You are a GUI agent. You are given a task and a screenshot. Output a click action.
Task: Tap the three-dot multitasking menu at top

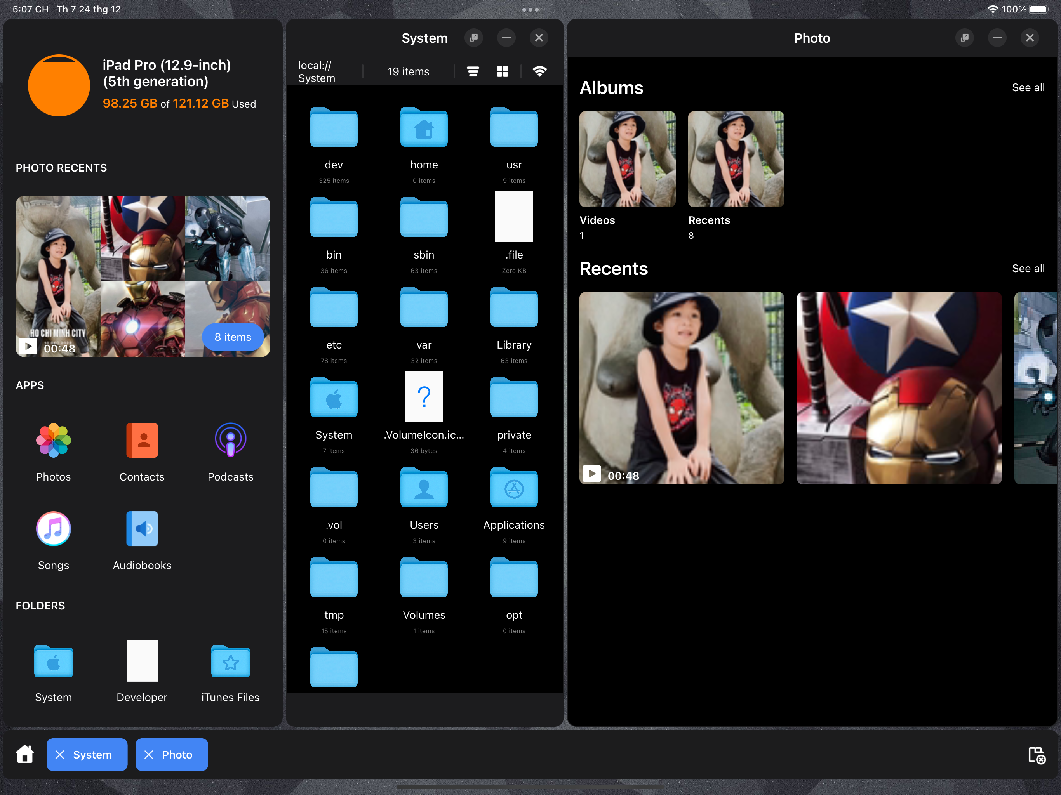click(530, 9)
